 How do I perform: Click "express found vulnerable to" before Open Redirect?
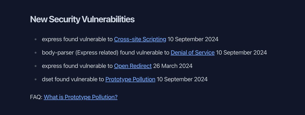[x=77, y=66]
